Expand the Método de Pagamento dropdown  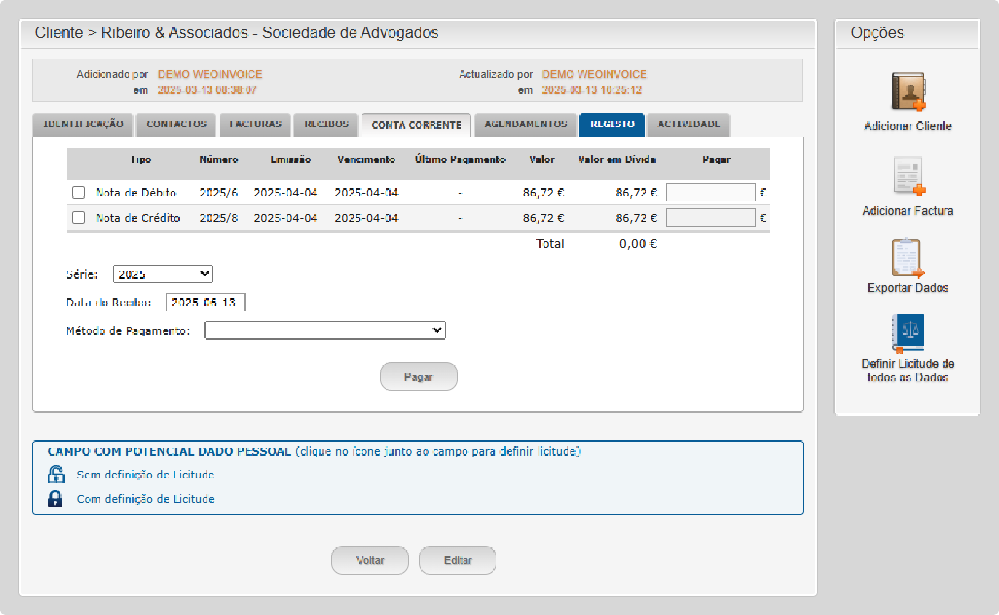pyautogui.click(x=325, y=330)
